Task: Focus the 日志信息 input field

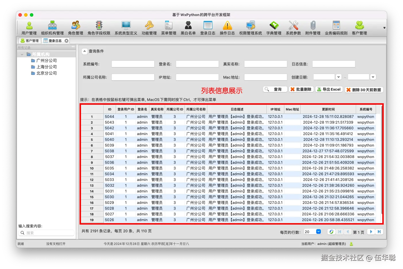Action: (333, 64)
